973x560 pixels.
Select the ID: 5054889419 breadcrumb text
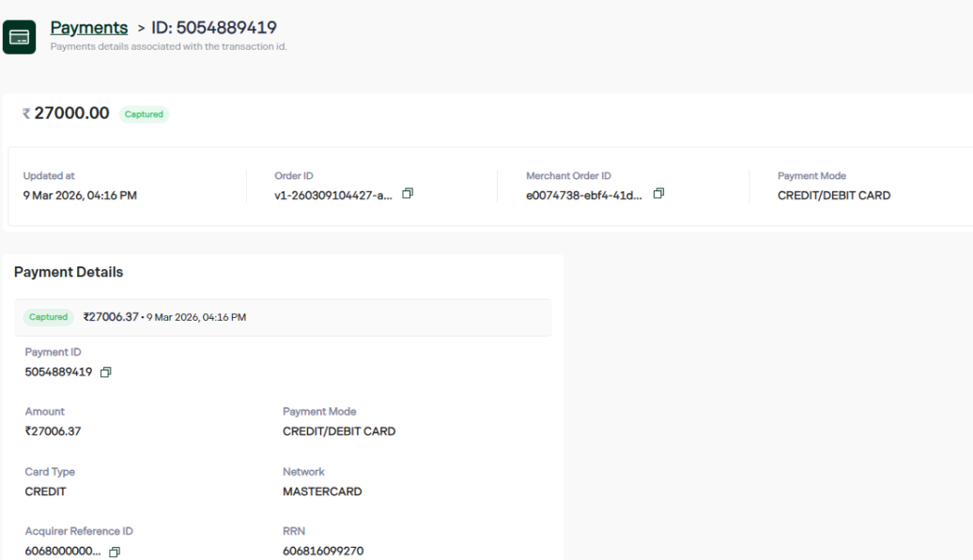(214, 28)
